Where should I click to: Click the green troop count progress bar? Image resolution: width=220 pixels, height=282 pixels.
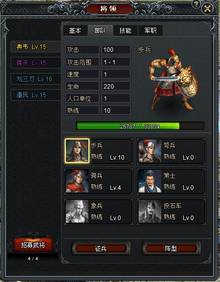tap(140, 126)
